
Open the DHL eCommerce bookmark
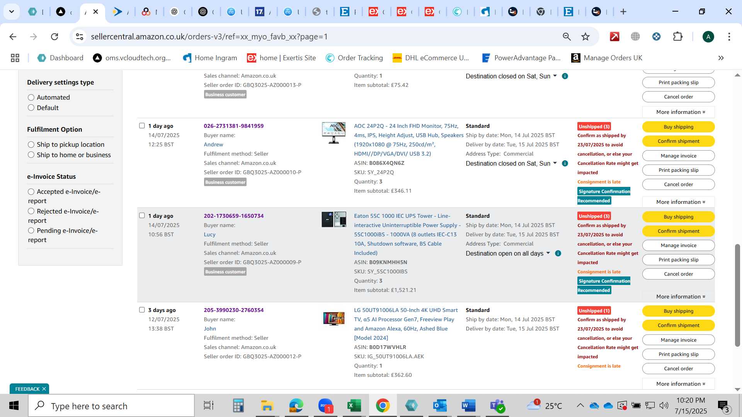(x=431, y=58)
